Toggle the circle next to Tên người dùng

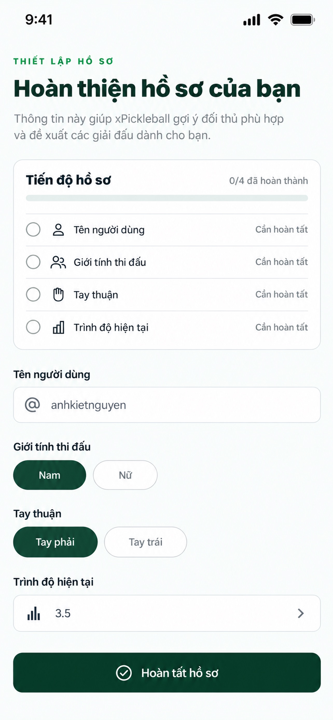(33, 229)
